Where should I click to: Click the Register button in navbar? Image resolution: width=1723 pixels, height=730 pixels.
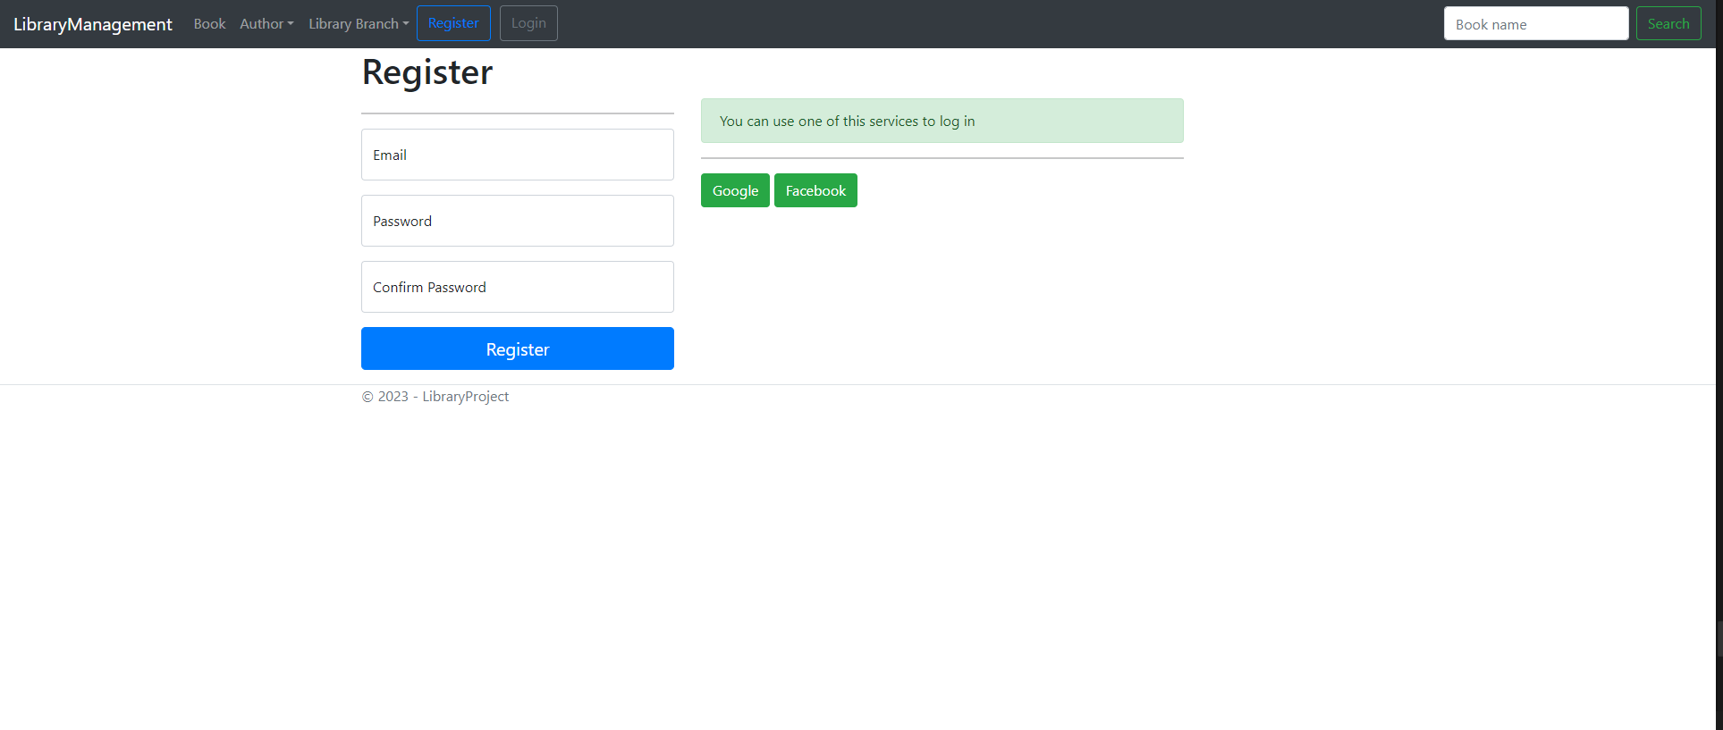[453, 23]
